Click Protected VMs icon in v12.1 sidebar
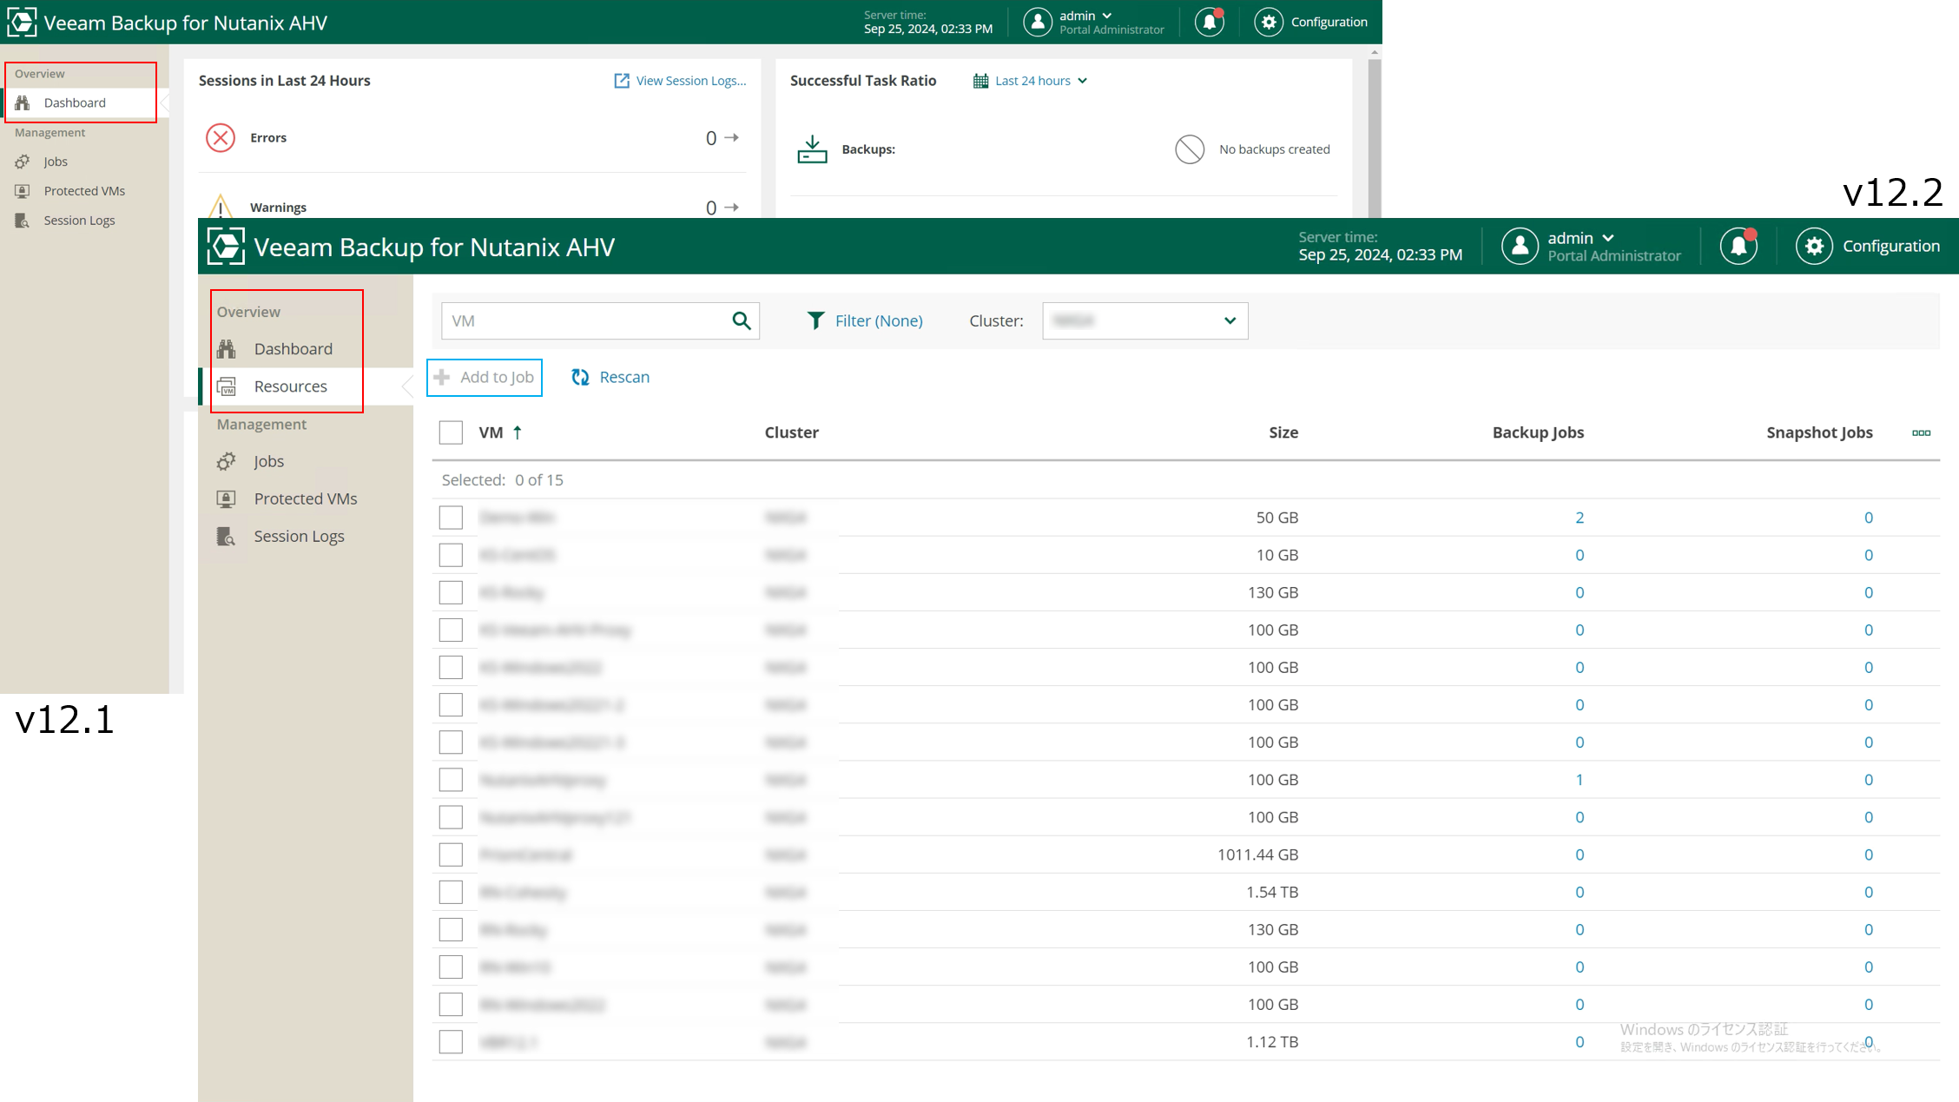1959x1102 pixels. coord(23,191)
